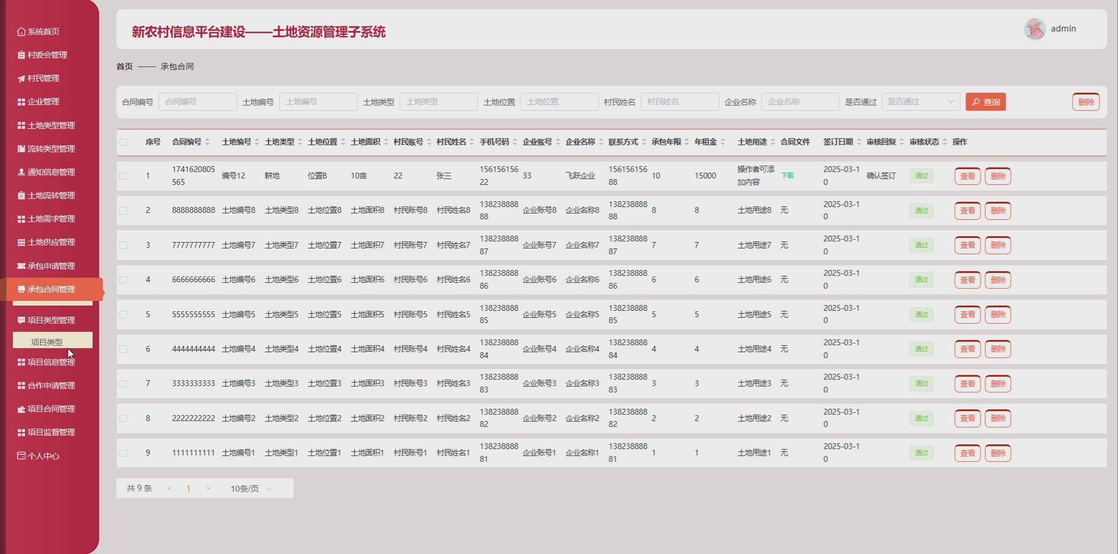Check the checkbox for contract 8888888888
This screenshot has height=554, width=1118.
(x=123, y=211)
